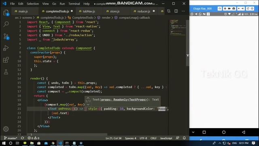Click the code minimap preview
259x146 pixels.
click(x=178, y=27)
